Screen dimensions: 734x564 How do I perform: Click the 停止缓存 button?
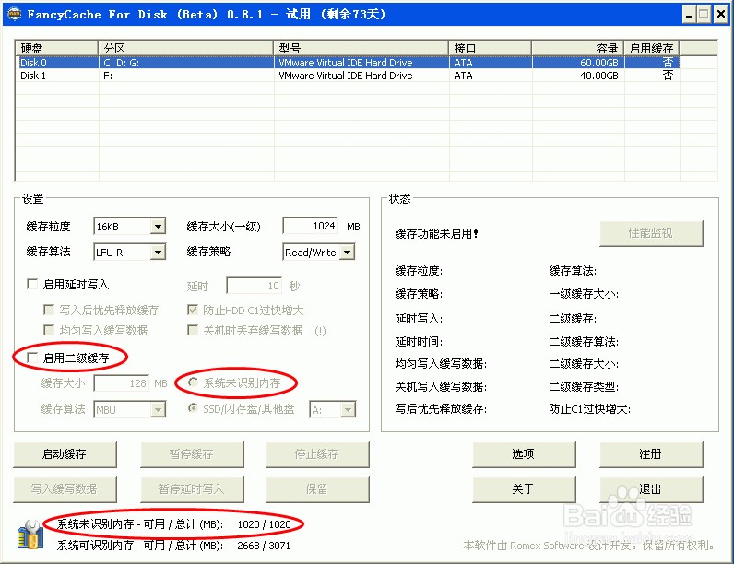point(317,454)
